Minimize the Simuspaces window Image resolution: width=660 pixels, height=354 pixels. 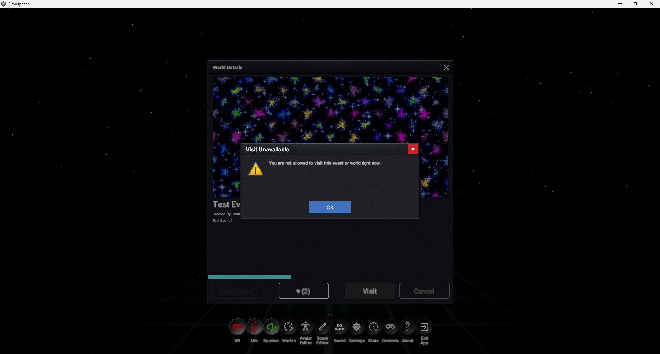620,4
